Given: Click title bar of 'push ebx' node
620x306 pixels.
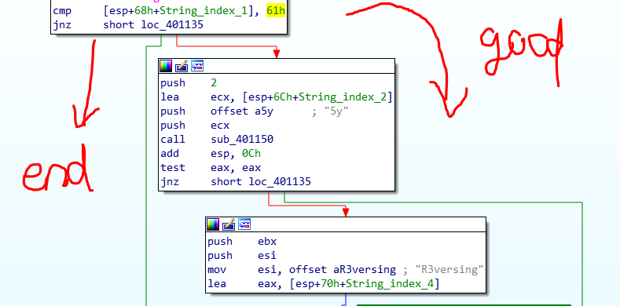Looking at the screenshot, I should (346, 224).
